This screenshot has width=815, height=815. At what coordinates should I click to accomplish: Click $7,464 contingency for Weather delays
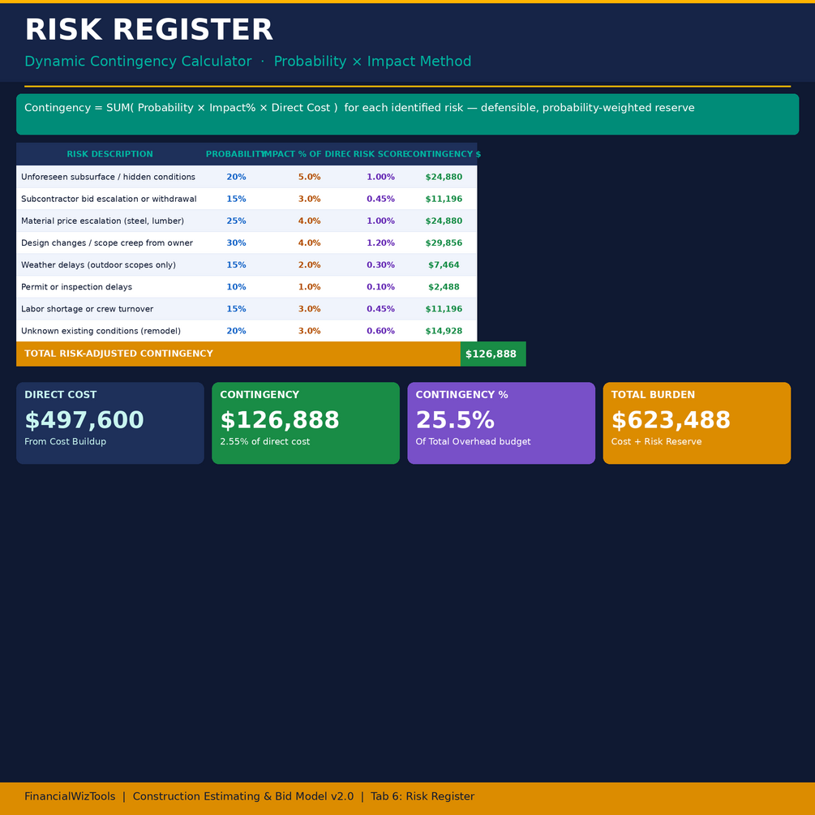[444, 265]
